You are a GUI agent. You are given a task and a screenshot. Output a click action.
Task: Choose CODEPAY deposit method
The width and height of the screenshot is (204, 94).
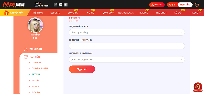36,62
